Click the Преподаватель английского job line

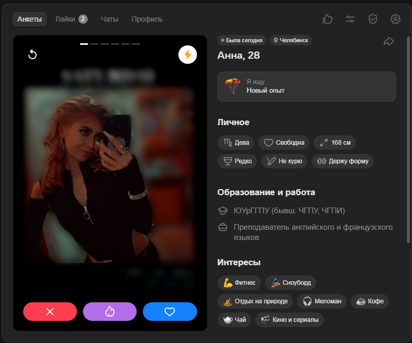tap(313, 232)
